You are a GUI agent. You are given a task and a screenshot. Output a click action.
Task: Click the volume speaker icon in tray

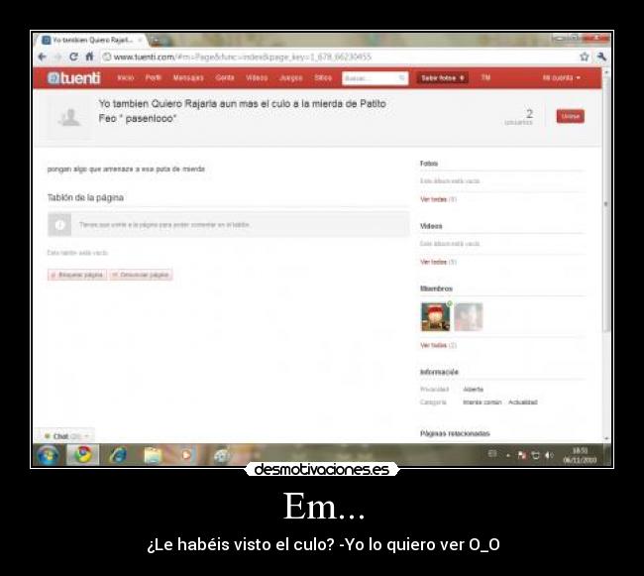point(549,455)
